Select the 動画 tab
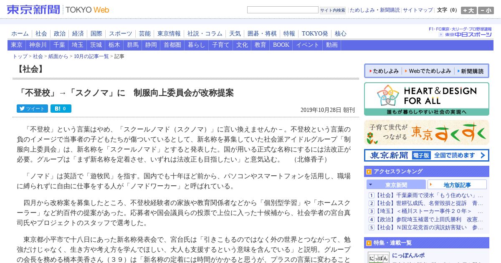This screenshot has width=501, height=263. tap(332, 45)
